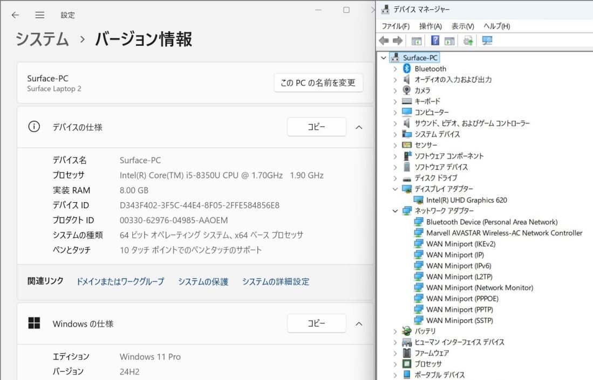This screenshot has height=380, width=593.
Task: Click the Windows logo beside Windows の仕様
Action: tap(34, 323)
